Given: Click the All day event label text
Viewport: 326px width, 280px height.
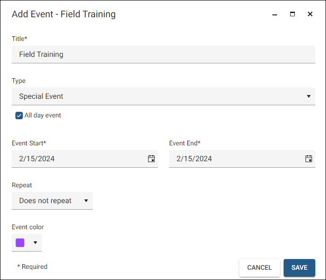Looking at the screenshot, I should [43, 115].
